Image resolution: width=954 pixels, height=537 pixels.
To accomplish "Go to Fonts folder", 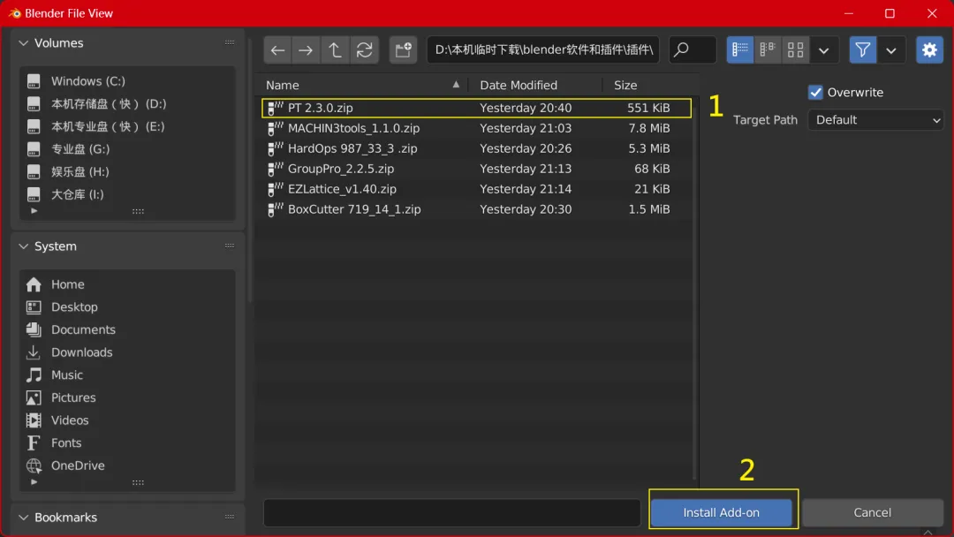I will [x=127, y=442].
